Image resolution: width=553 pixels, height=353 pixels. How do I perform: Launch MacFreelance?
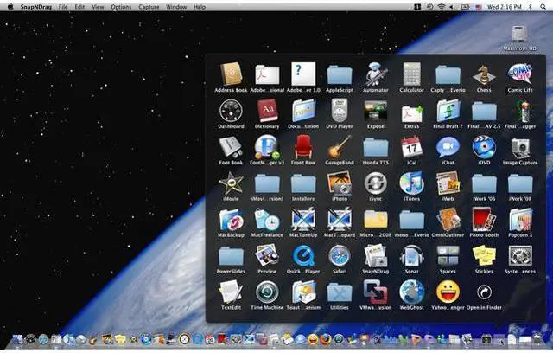(x=267, y=220)
